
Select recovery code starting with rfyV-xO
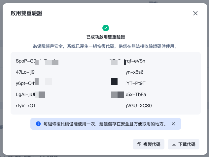25,106
